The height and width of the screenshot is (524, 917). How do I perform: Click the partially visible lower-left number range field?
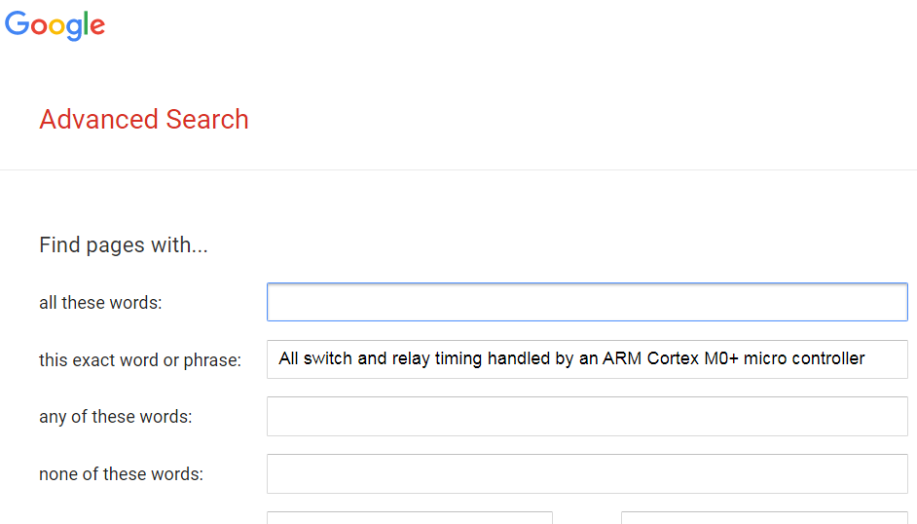click(x=410, y=517)
